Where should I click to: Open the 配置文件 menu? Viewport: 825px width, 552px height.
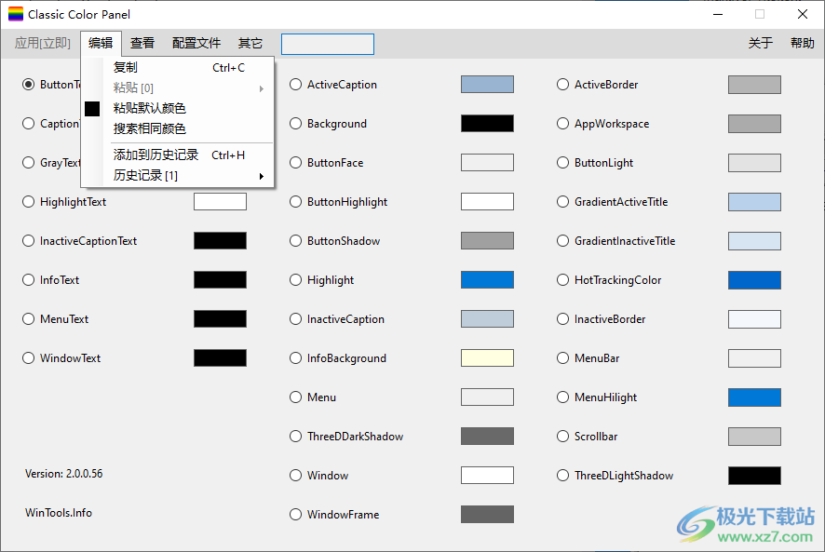click(x=196, y=43)
